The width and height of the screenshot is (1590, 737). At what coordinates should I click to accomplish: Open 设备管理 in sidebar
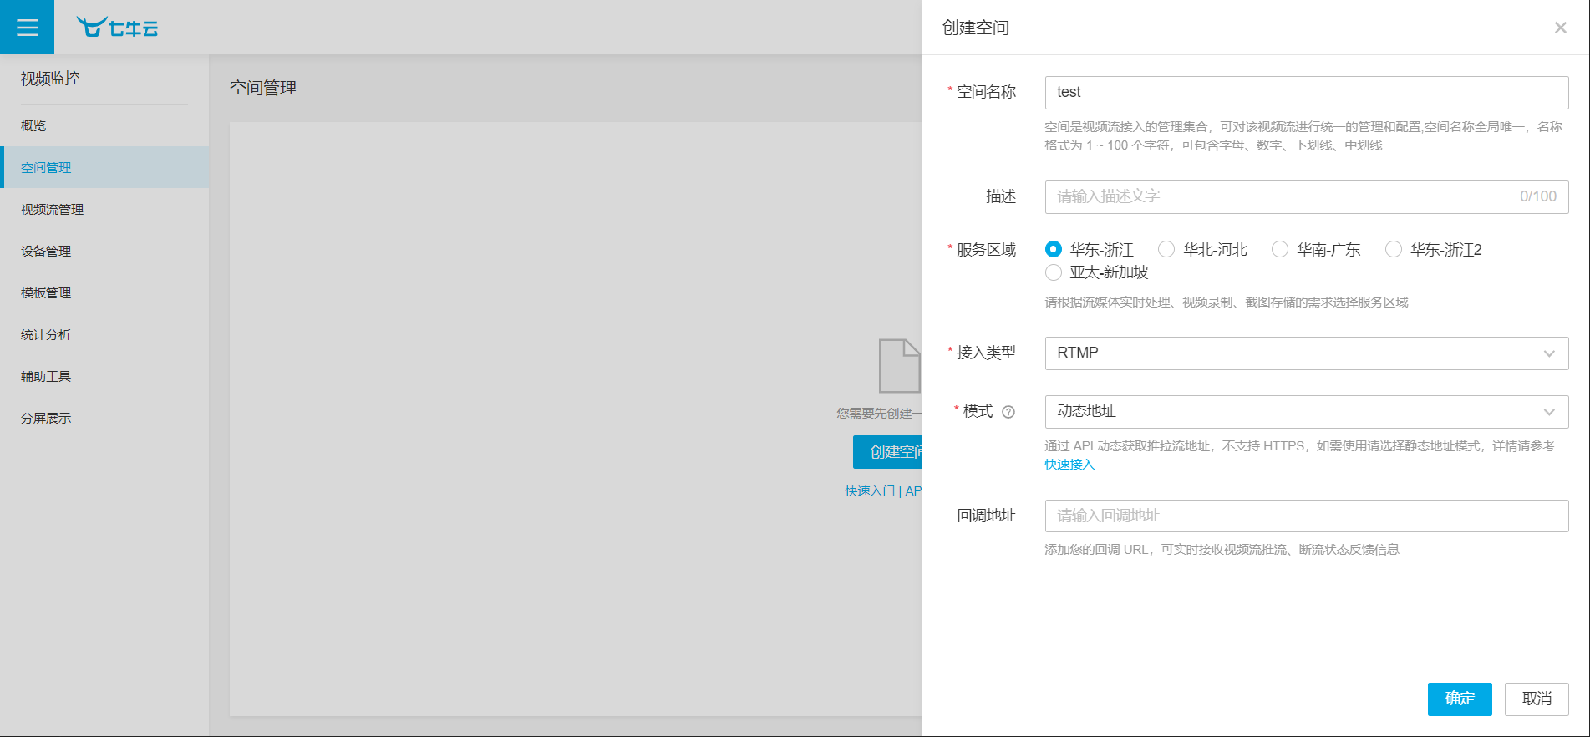(x=104, y=251)
